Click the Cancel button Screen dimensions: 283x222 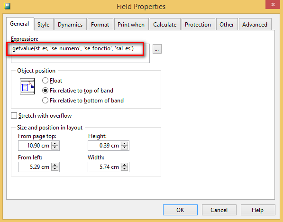coord(219,210)
